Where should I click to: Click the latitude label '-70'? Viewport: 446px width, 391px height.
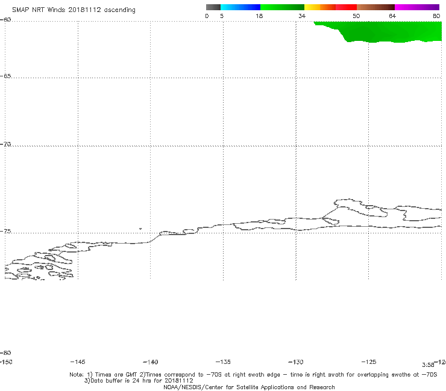5,144
